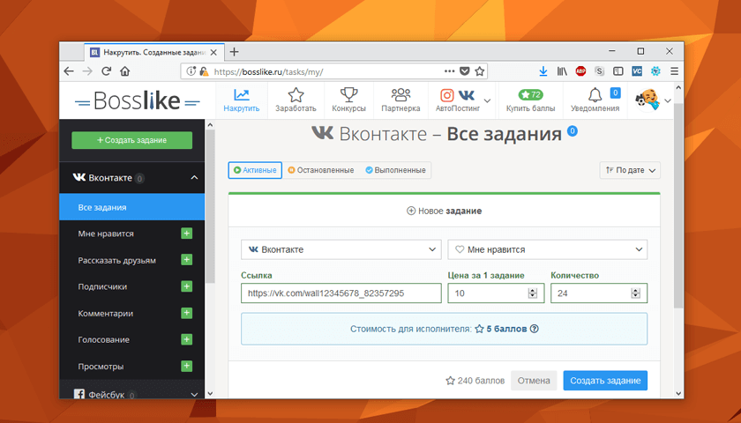Reload the page

(x=107, y=71)
